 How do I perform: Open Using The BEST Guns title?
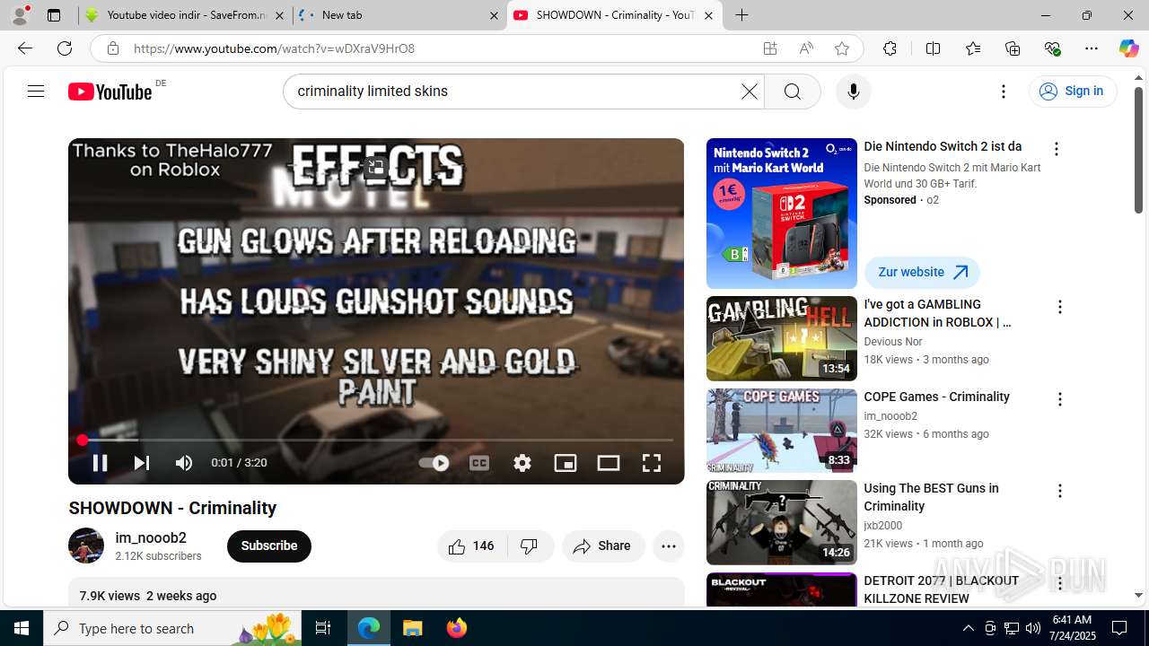click(x=931, y=497)
